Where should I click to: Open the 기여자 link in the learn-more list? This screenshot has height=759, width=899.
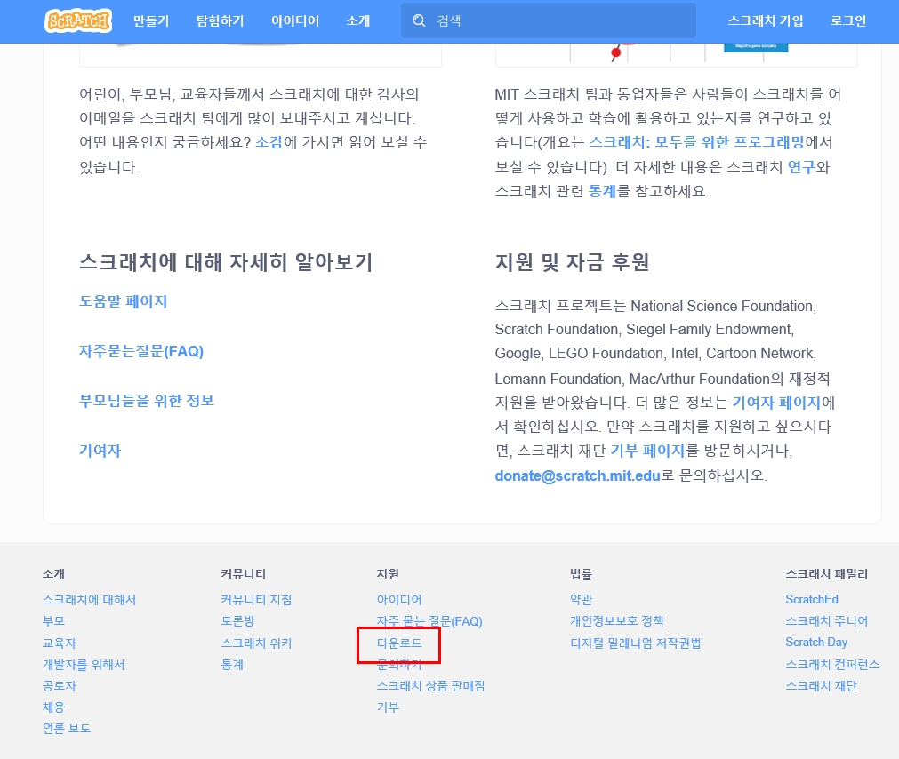click(100, 451)
